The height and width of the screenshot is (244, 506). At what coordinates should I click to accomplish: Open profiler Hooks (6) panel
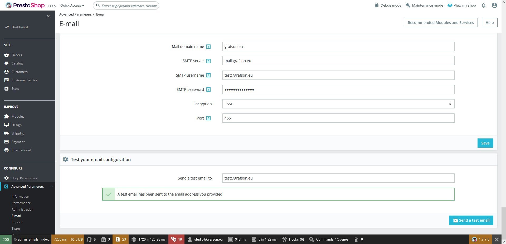293,239
